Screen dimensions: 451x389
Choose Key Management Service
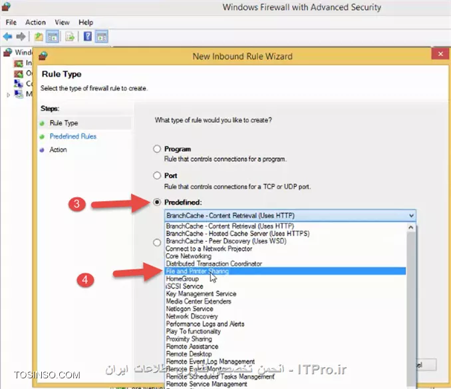point(285,294)
